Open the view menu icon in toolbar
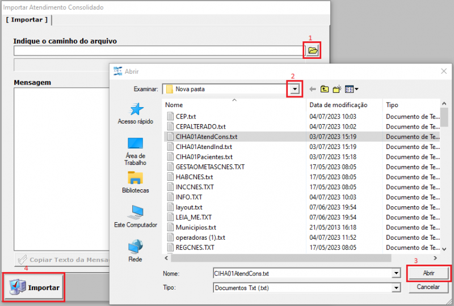The width and height of the screenshot is (454, 306). click(351, 89)
